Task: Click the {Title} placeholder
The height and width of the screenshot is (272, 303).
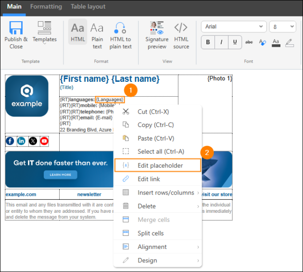Action: [x=67, y=88]
